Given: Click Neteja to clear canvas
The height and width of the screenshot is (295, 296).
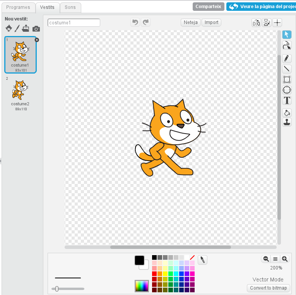Looking at the screenshot, I should (x=190, y=22).
